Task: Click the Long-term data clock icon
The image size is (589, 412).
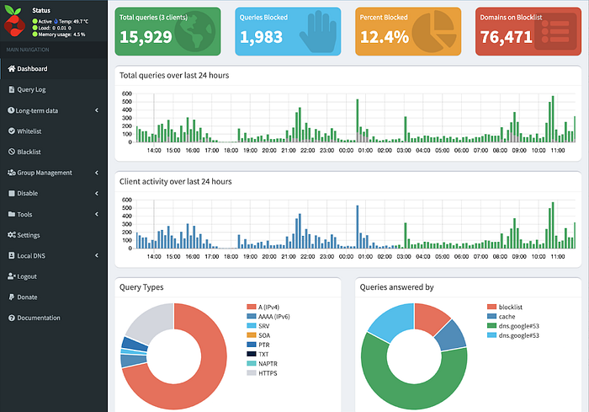Action: 11,110
